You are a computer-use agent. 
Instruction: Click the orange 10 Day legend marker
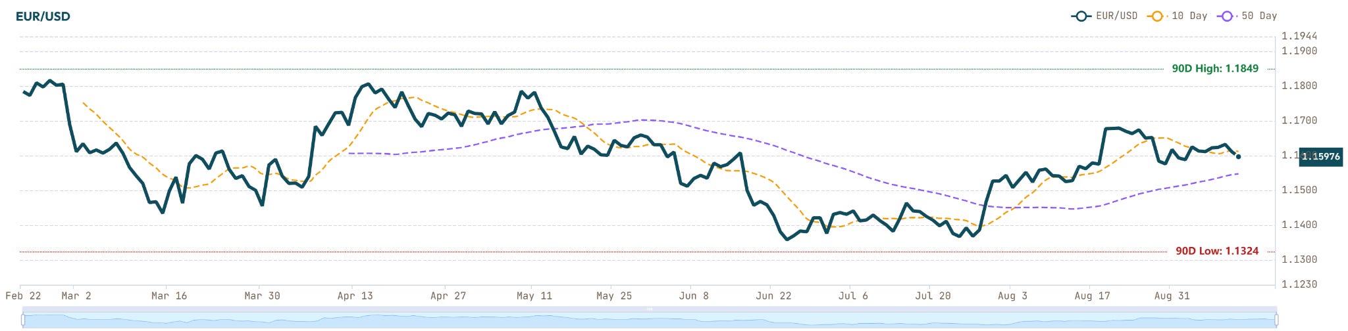(1156, 16)
